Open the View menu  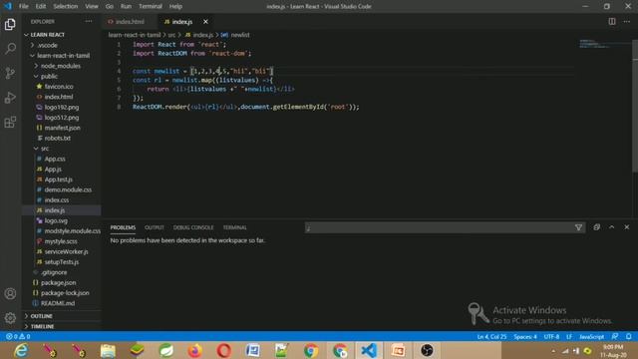point(92,6)
